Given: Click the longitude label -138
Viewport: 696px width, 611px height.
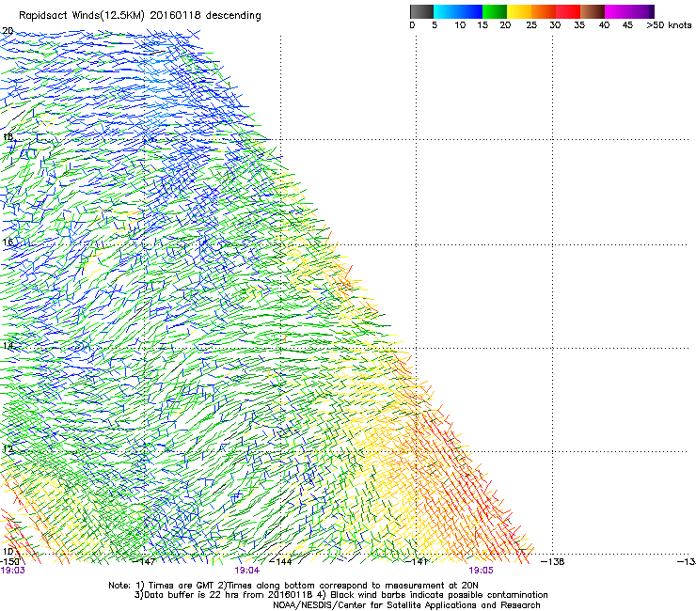Looking at the screenshot, I should 553,562.
